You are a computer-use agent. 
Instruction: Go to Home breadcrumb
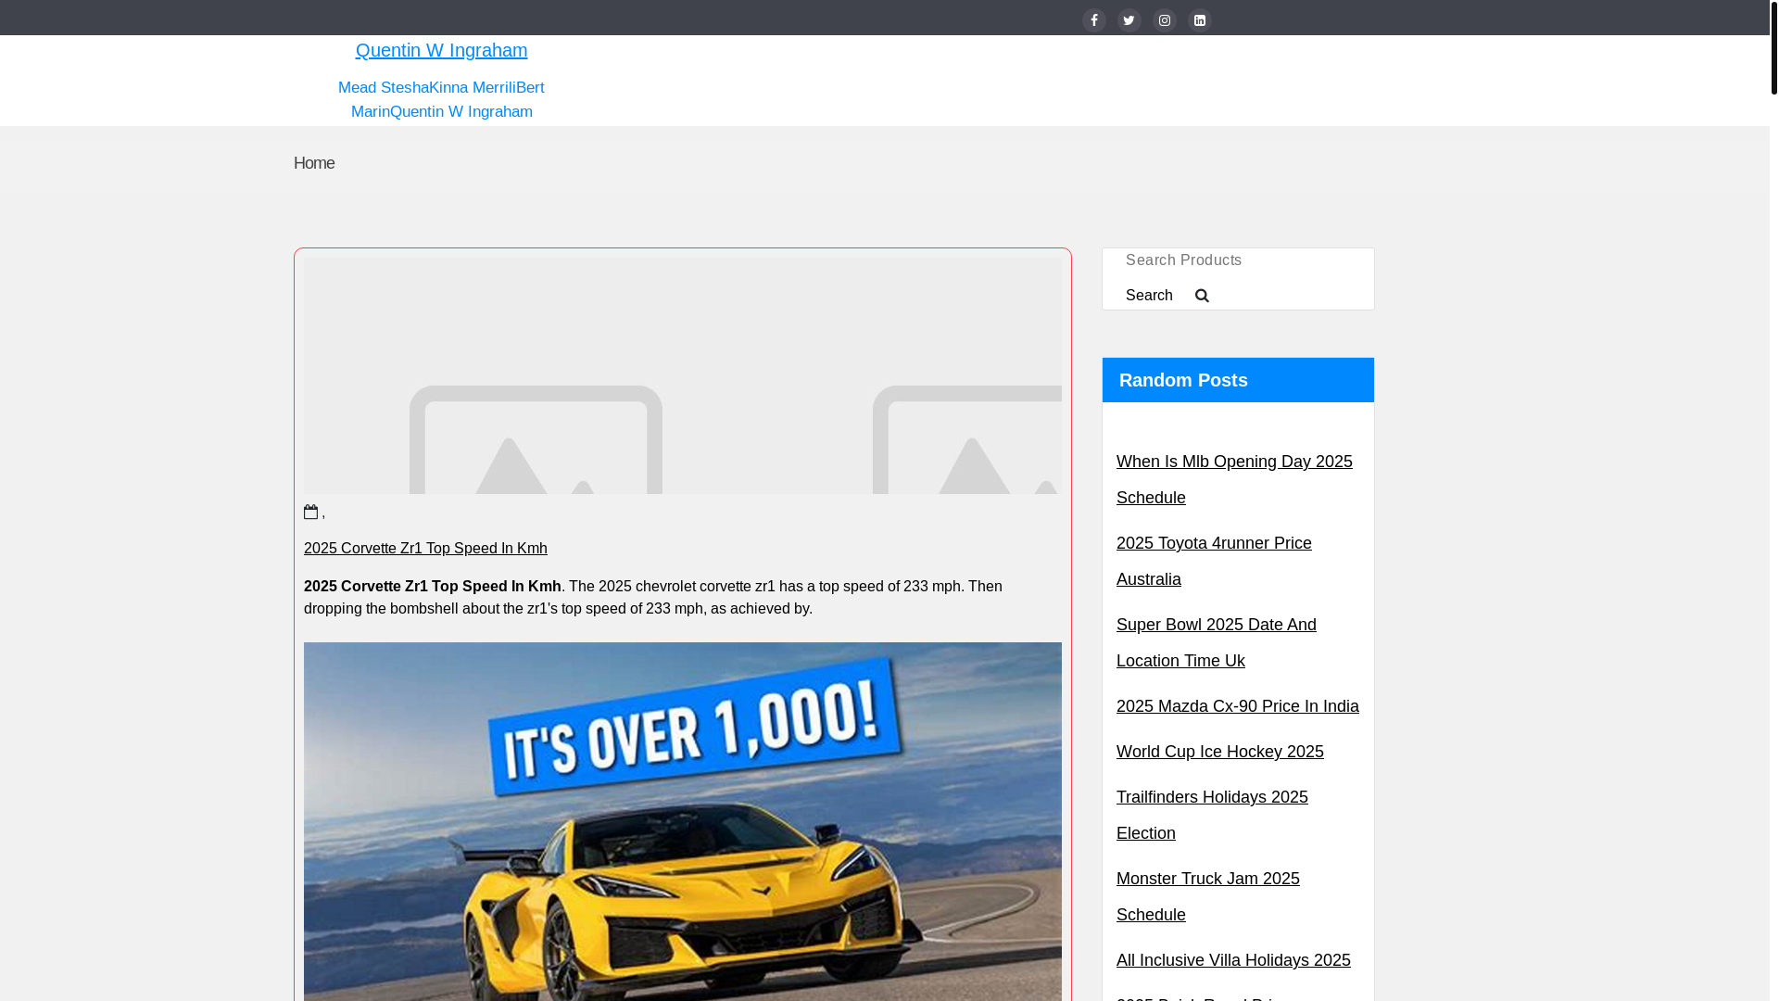point(314,163)
